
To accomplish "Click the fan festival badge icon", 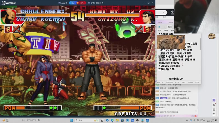I will click(x=212, y=36).
